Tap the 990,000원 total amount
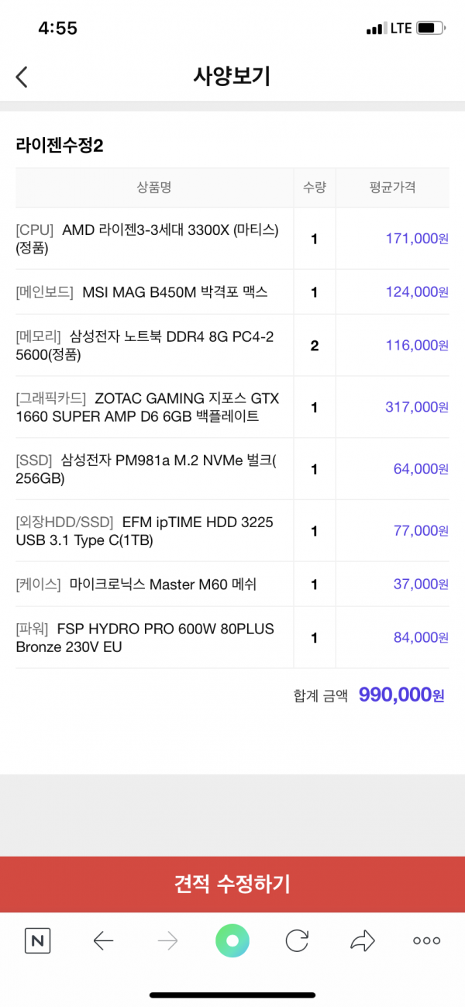This screenshot has height=1007, width=465. click(401, 695)
